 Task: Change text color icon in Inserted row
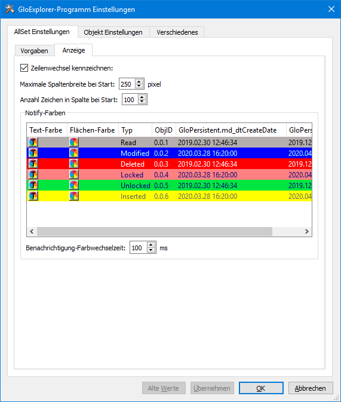click(33, 196)
